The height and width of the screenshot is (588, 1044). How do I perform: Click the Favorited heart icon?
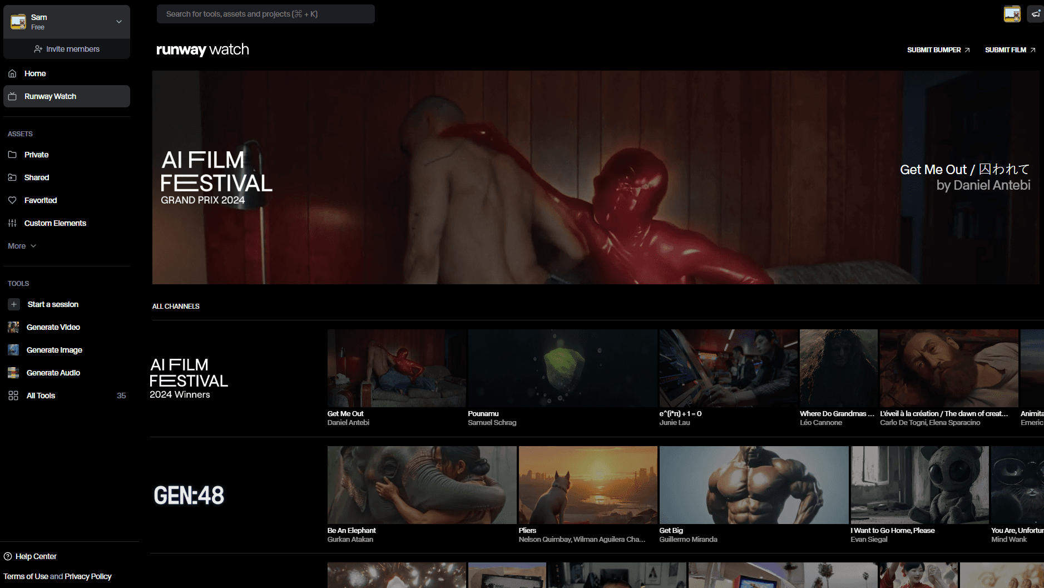12,200
